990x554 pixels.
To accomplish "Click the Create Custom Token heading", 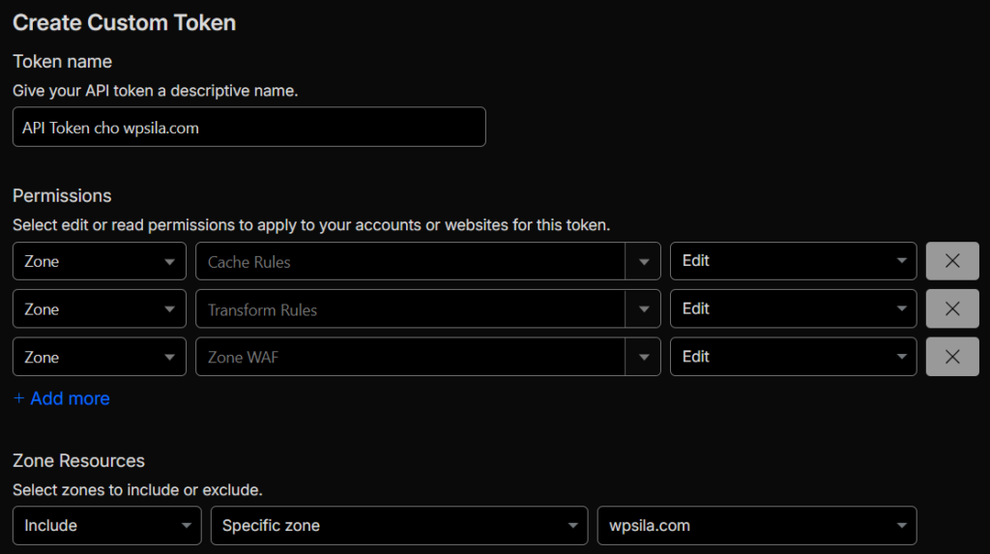I will tap(125, 23).
